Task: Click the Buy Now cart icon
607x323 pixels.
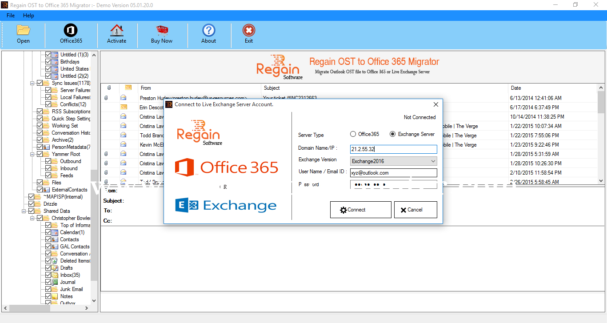Action: pos(162,30)
